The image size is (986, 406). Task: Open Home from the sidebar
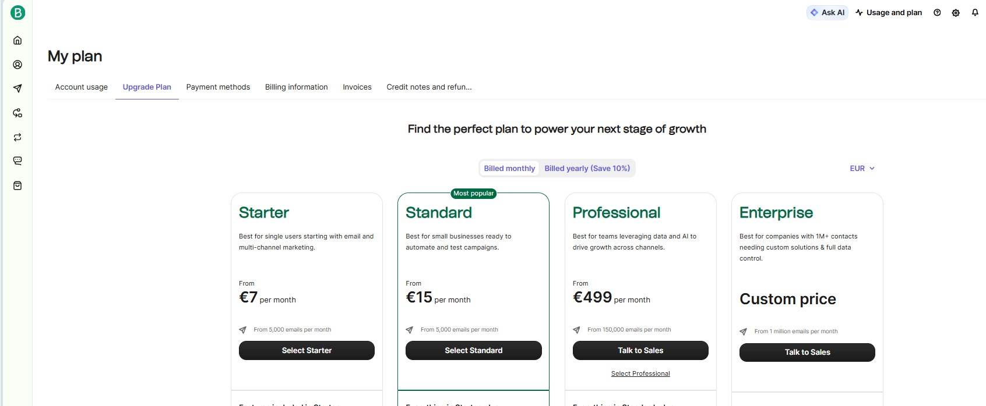click(x=17, y=40)
